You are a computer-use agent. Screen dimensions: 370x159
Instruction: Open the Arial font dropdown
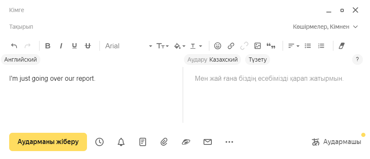click(129, 46)
